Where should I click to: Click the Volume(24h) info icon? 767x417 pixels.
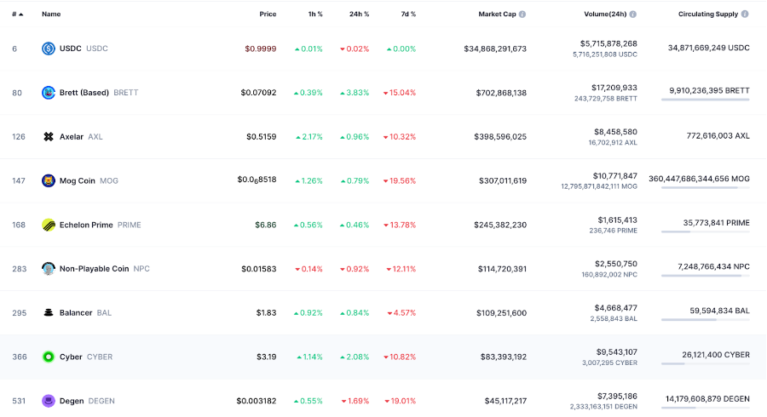(633, 14)
